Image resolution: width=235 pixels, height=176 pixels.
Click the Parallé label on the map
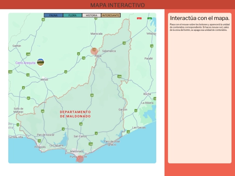coord(148,58)
